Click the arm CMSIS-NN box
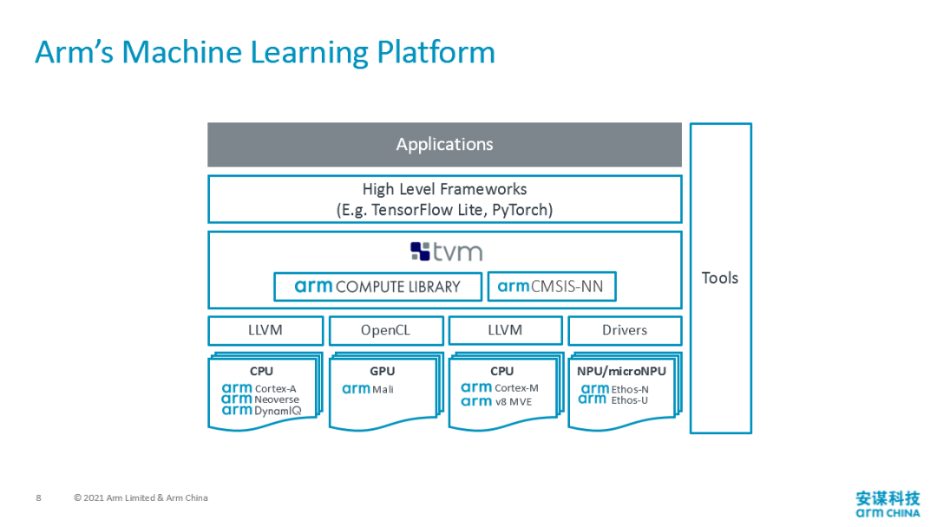 pyautogui.click(x=552, y=287)
